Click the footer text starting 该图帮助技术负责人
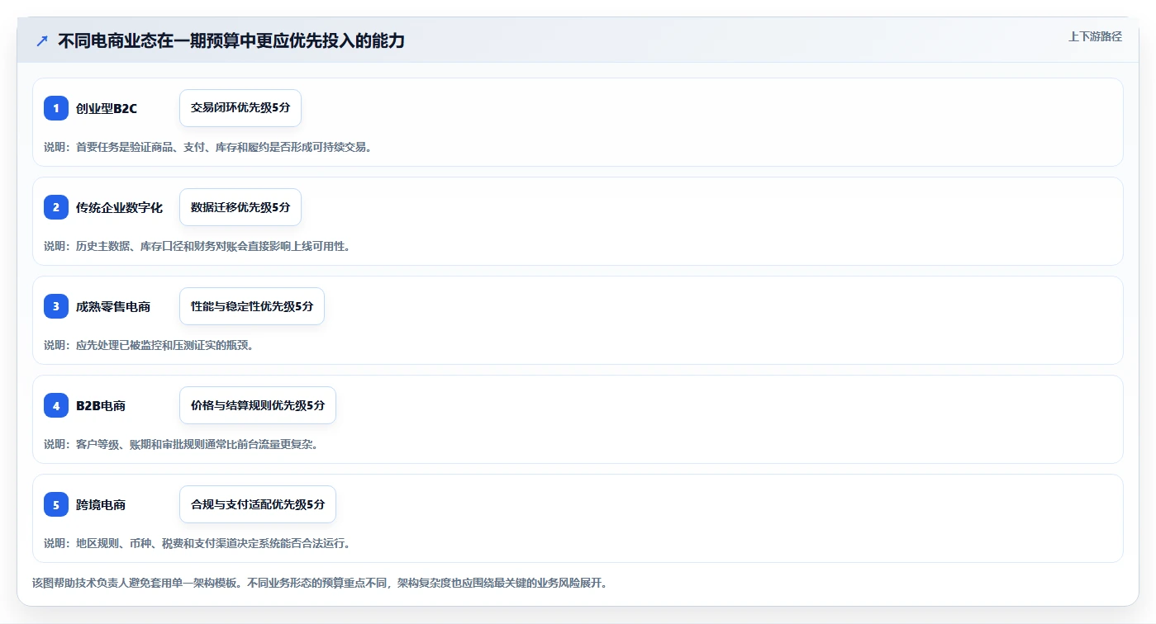Screen dimensions: 1156x624 tap(320, 583)
